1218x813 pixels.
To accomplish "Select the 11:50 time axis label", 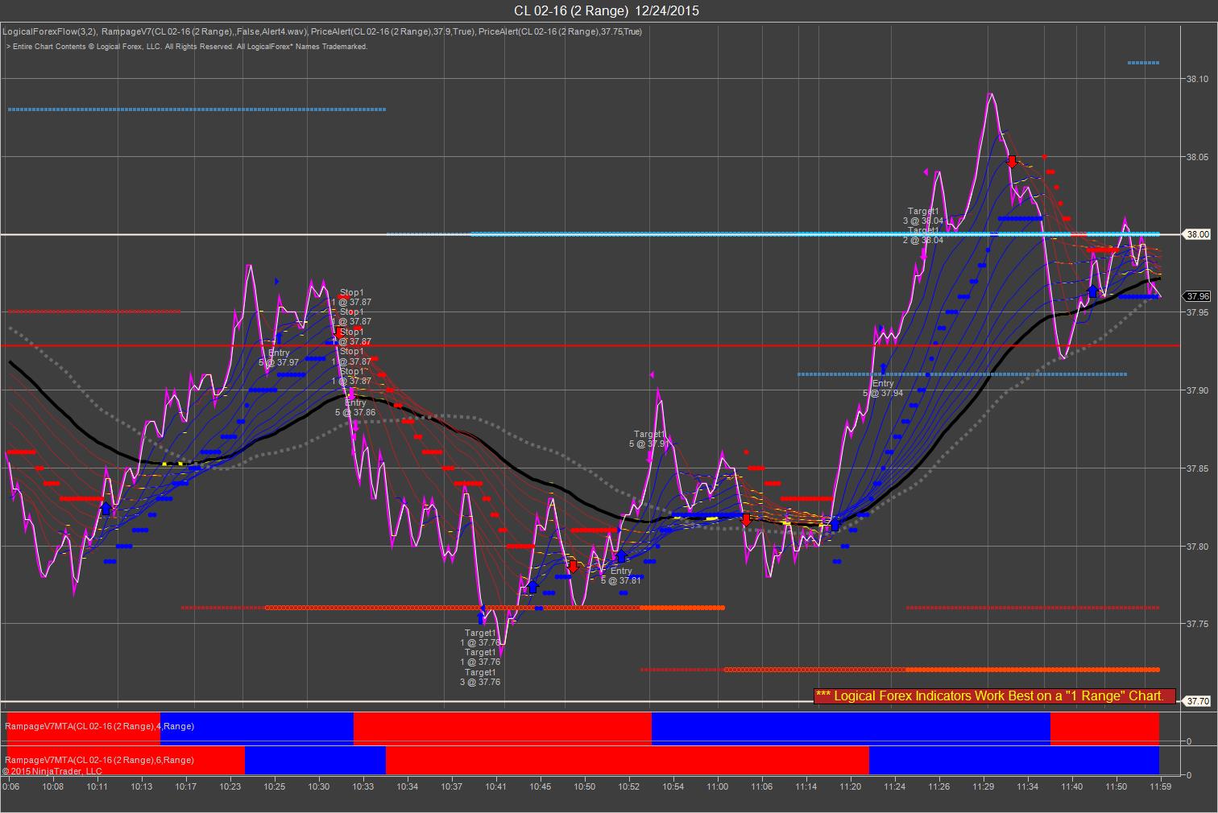I will coord(1116,786).
